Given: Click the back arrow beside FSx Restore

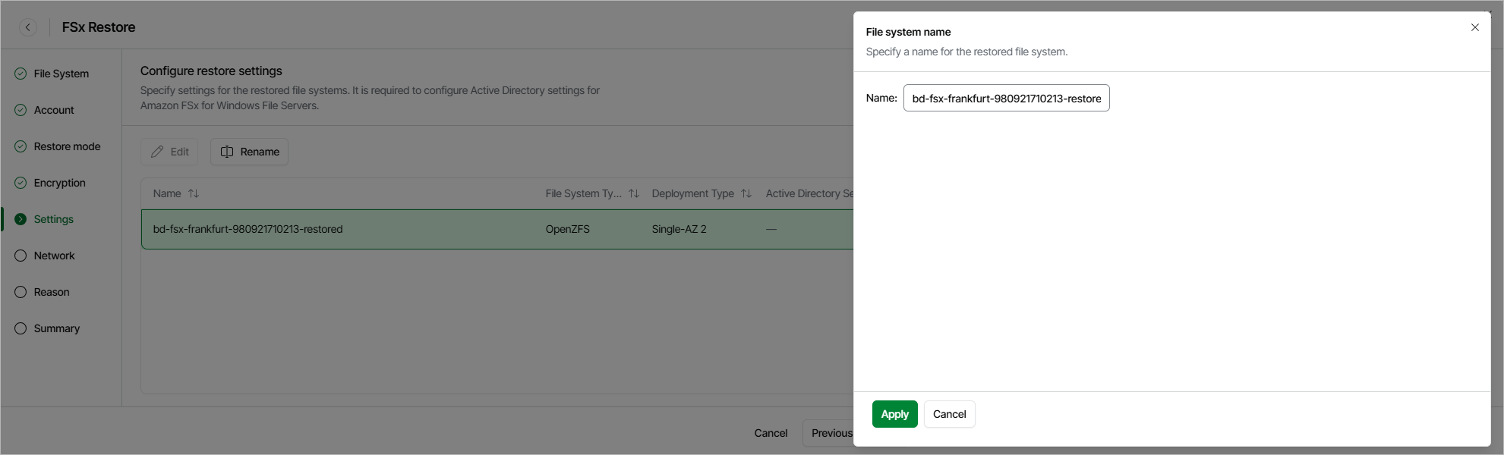Looking at the screenshot, I should 28,27.
